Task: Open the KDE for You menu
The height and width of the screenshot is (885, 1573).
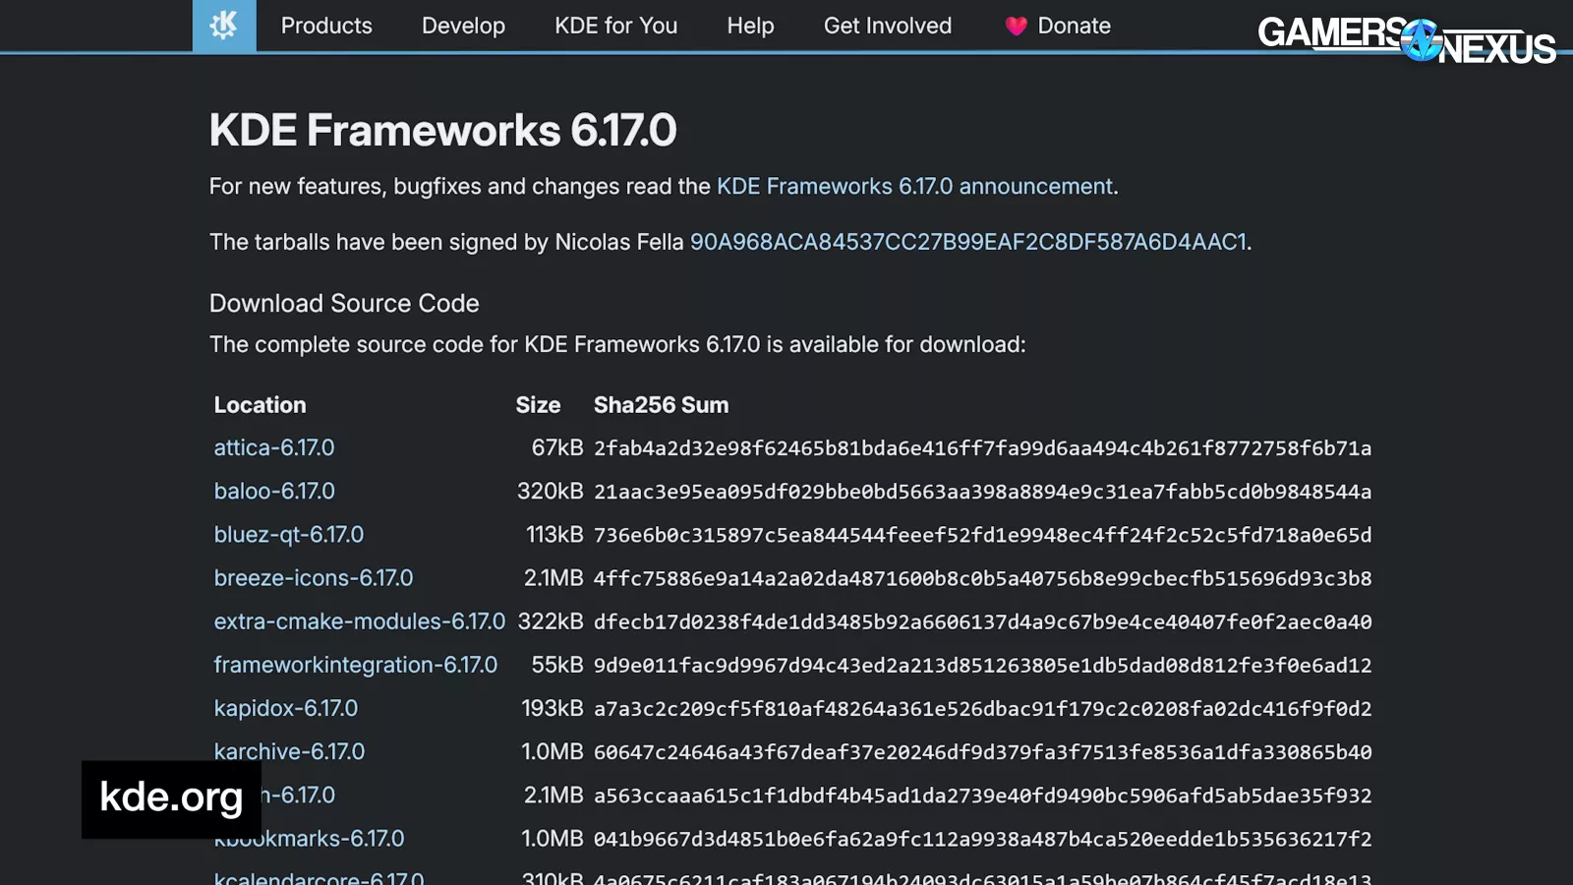Action: [615, 27]
